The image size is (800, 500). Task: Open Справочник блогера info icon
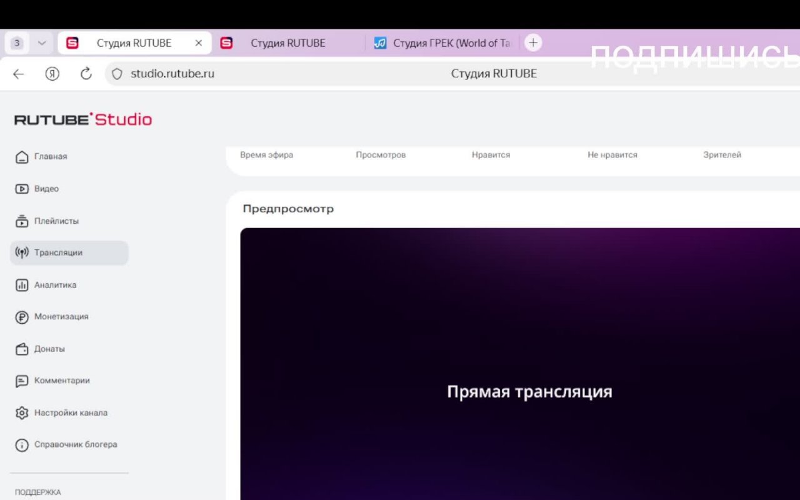(22, 445)
